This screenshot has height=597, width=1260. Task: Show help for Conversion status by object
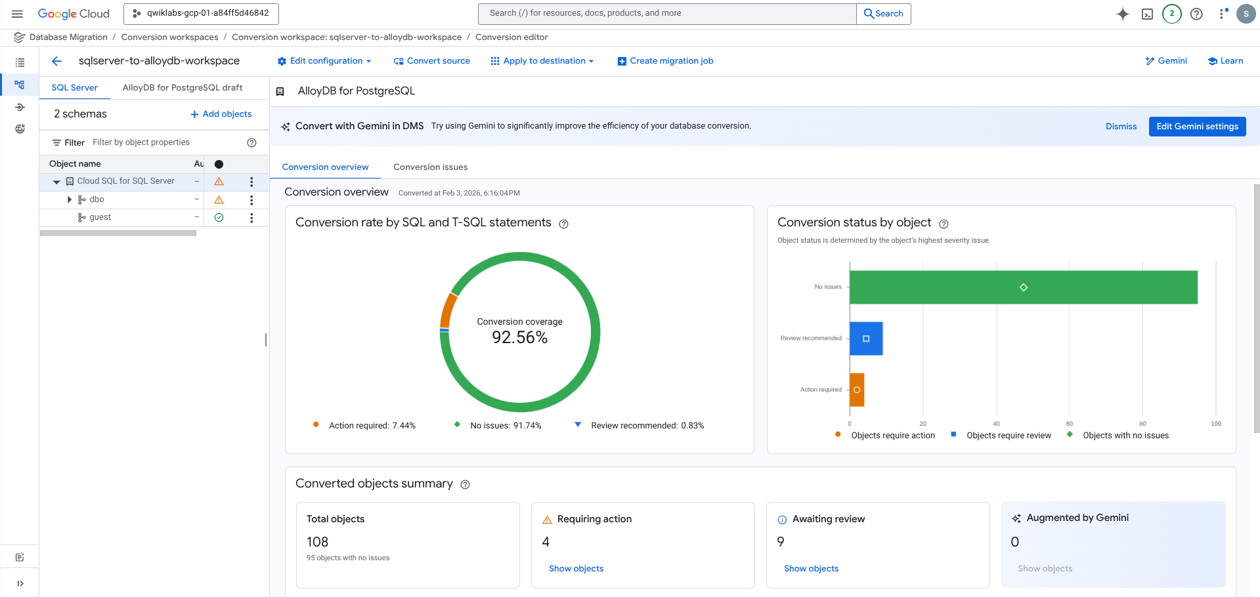pos(944,224)
